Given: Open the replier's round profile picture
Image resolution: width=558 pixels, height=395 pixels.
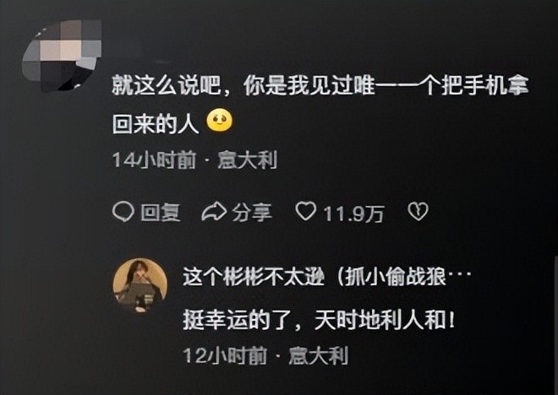Looking at the screenshot, I should click(x=139, y=285).
